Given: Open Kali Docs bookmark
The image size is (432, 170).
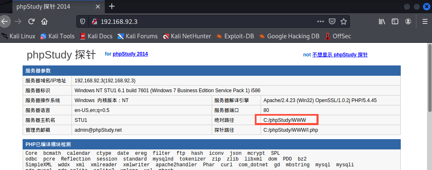Looking at the screenshot, I should [96, 36].
